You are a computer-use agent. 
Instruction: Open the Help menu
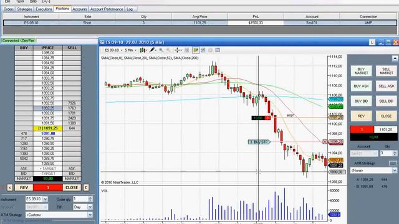(33, 1)
